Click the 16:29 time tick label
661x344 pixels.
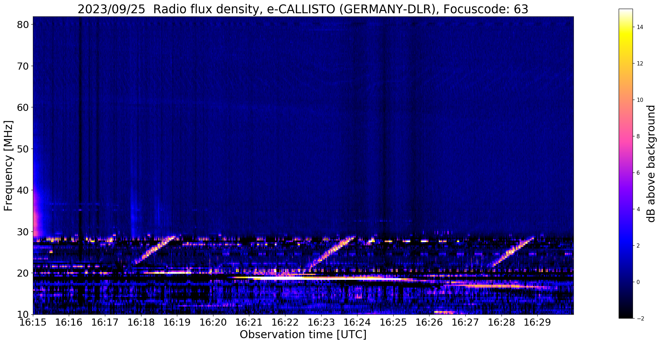pyautogui.click(x=537, y=322)
